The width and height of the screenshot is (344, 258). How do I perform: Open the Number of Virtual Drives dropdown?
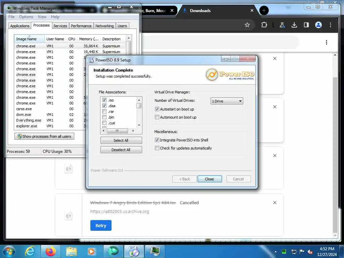pyautogui.click(x=227, y=101)
